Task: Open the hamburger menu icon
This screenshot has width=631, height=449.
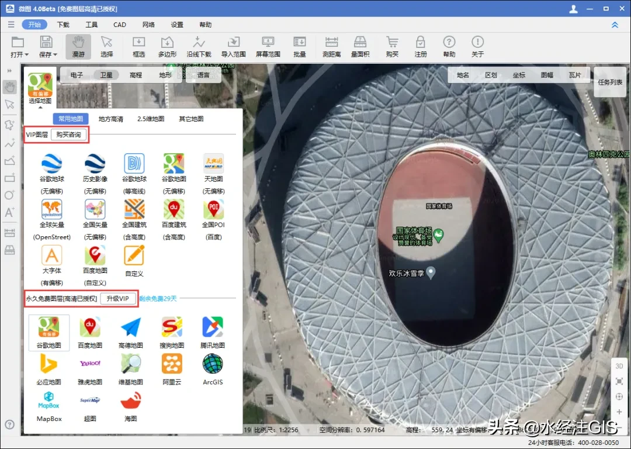Action: tap(11, 25)
